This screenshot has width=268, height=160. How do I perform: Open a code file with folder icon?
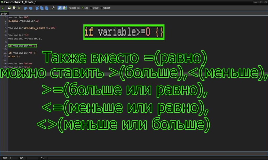9,8
